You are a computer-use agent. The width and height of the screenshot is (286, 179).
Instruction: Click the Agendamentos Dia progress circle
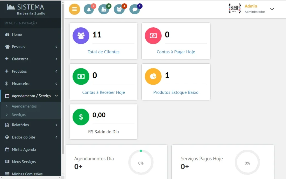point(141,162)
